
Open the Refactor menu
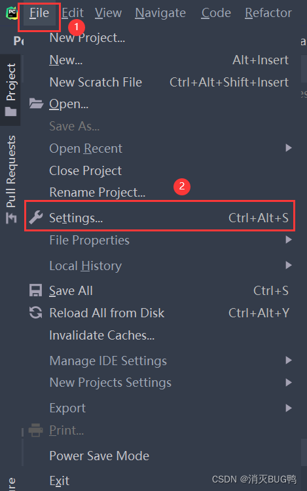click(x=268, y=13)
